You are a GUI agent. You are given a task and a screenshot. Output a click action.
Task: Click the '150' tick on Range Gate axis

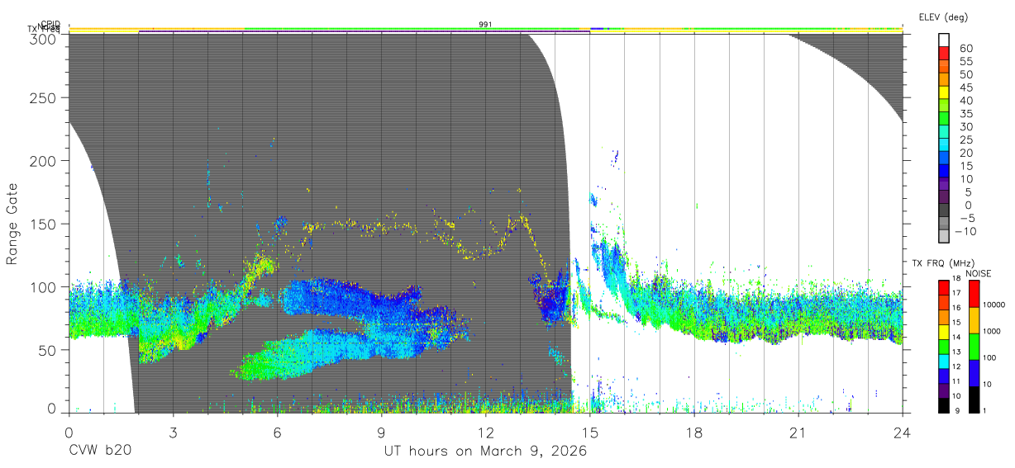click(x=42, y=224)
